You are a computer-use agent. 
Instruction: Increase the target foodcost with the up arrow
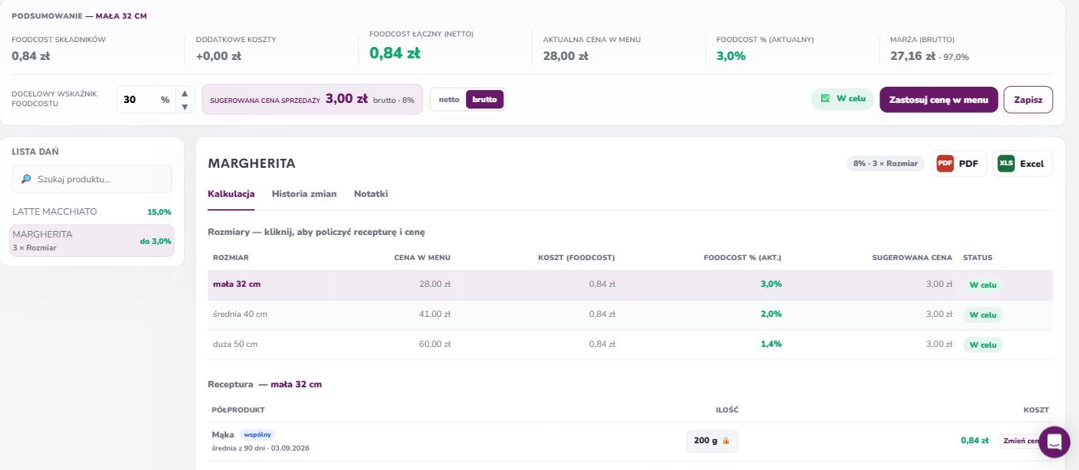185,93
